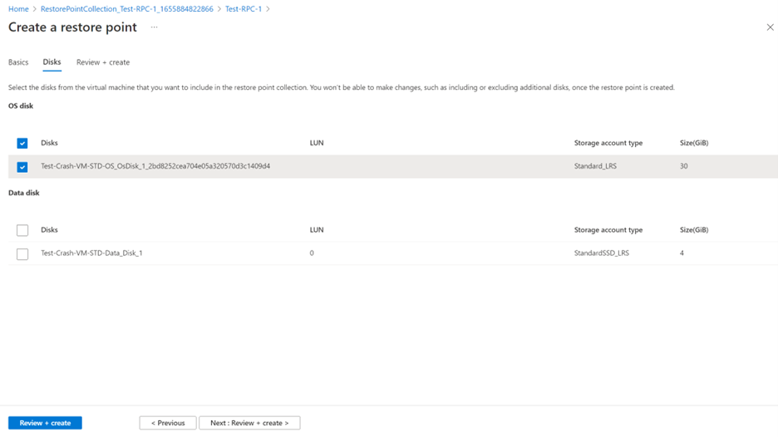The image size is (778, 437).
Task: Select the Disks tab
Action: click(x=52, y=62)
